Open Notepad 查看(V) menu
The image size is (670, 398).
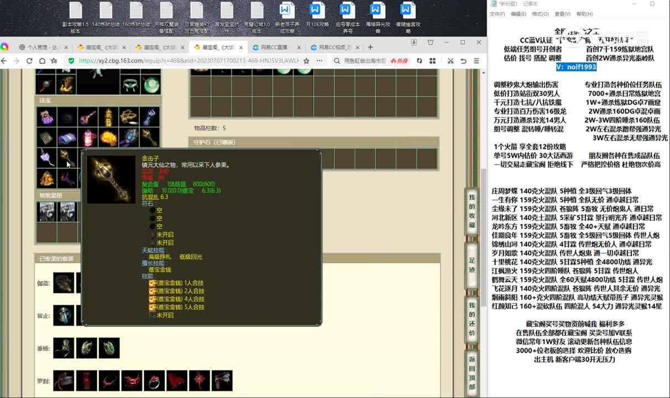click(563, 14)
